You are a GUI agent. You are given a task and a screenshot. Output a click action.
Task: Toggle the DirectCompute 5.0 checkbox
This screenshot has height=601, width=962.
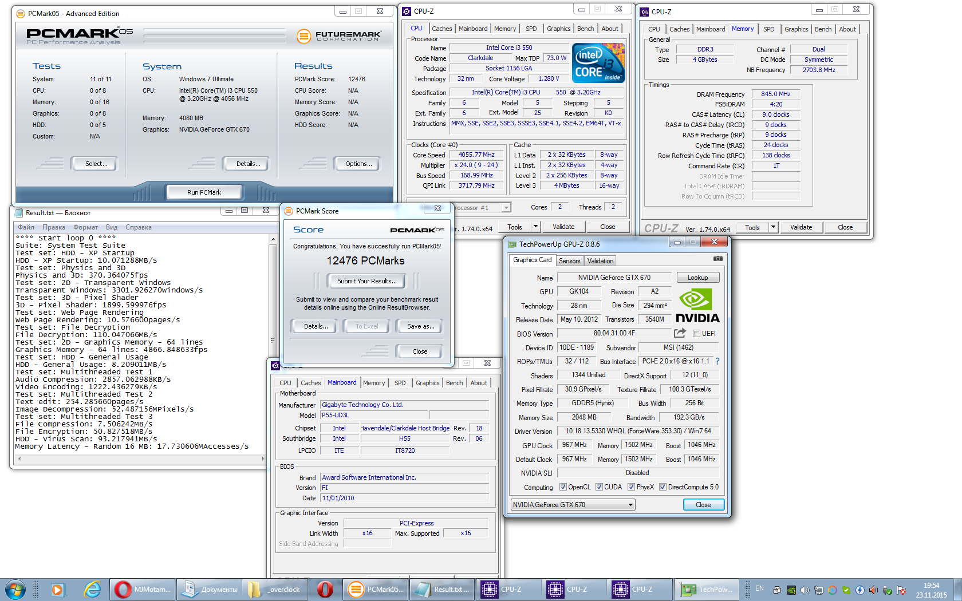click(663, 487)
